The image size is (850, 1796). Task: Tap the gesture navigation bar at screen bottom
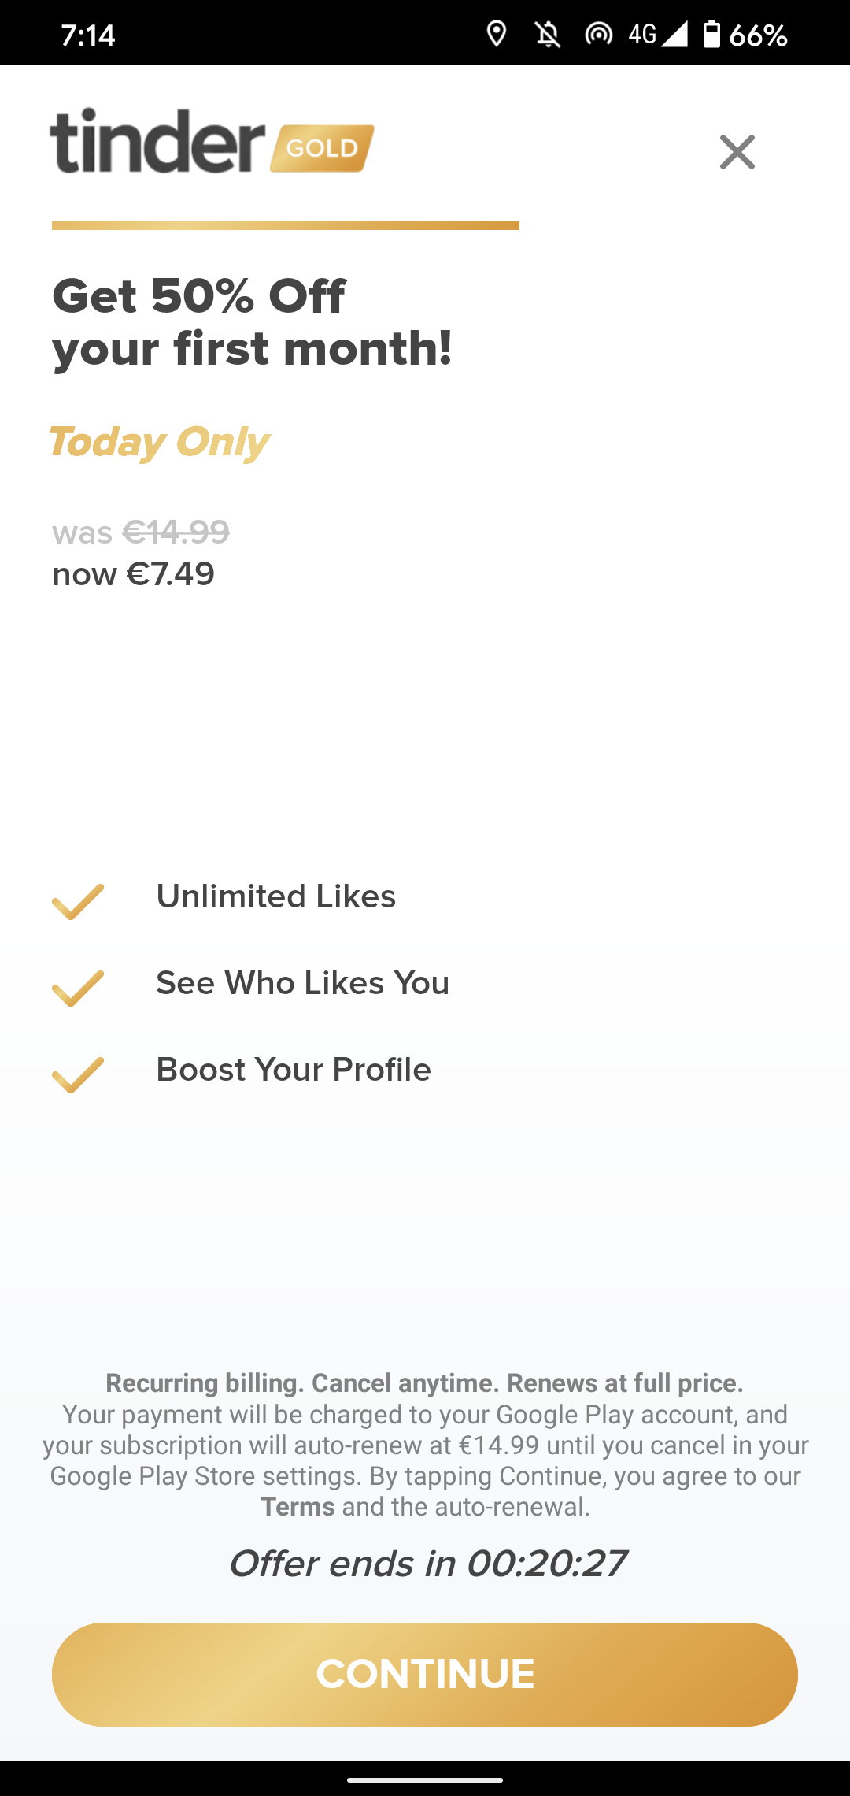click(x=425, y=1777)
